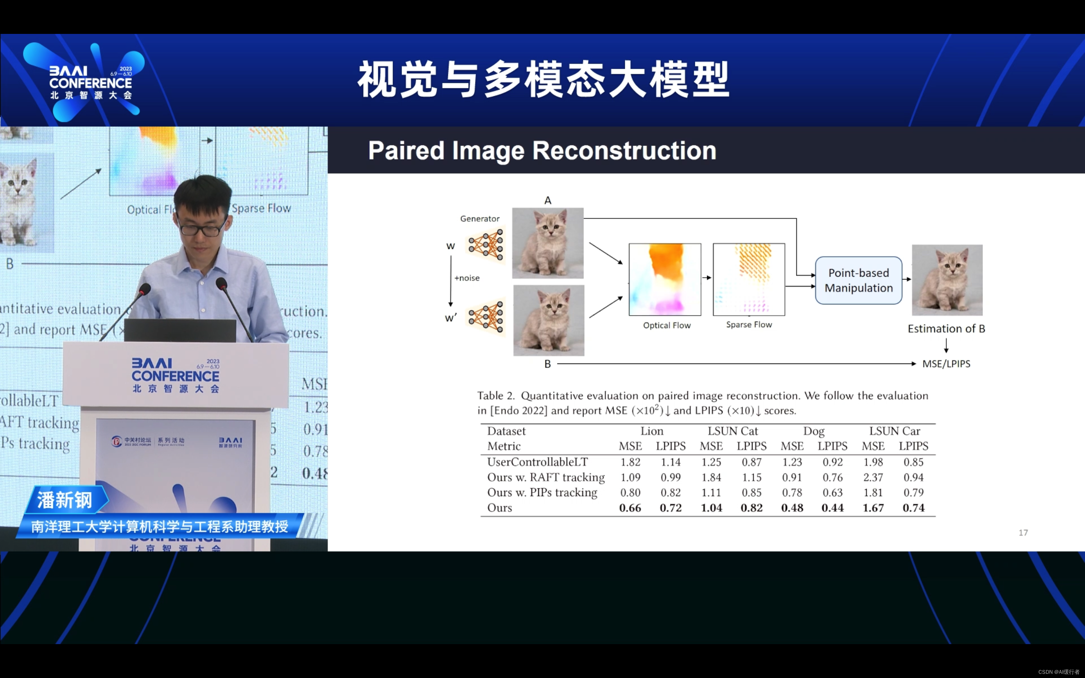Open the Sparse Flow arrows image
Viewport: 1085px width, 678px height.
pos(749,279)
